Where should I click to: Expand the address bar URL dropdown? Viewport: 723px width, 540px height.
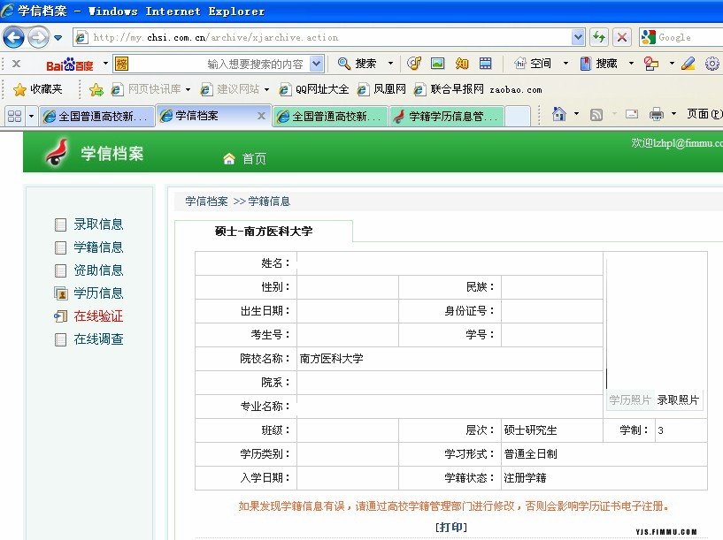pos(578,37)
